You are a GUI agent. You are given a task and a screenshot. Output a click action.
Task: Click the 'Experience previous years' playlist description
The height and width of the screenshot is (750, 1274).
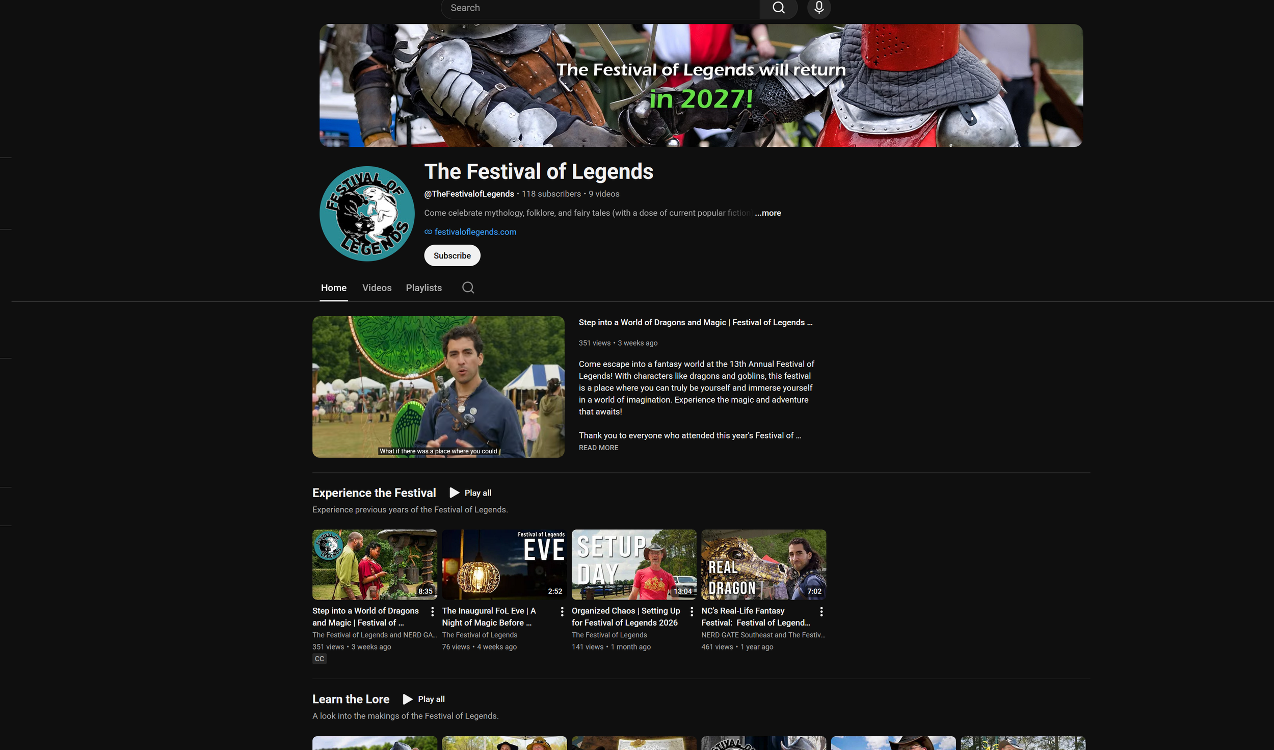410,510
